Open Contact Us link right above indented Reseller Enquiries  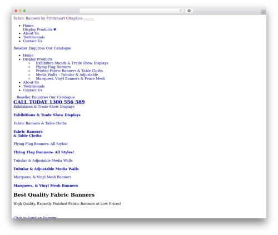point(33,90)
